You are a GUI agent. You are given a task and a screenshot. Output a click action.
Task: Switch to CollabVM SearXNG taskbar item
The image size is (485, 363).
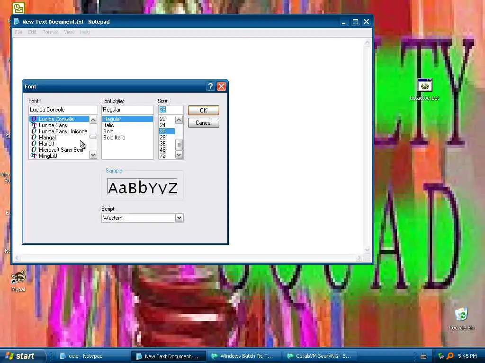pyautogui.click(x=320, y=356)
